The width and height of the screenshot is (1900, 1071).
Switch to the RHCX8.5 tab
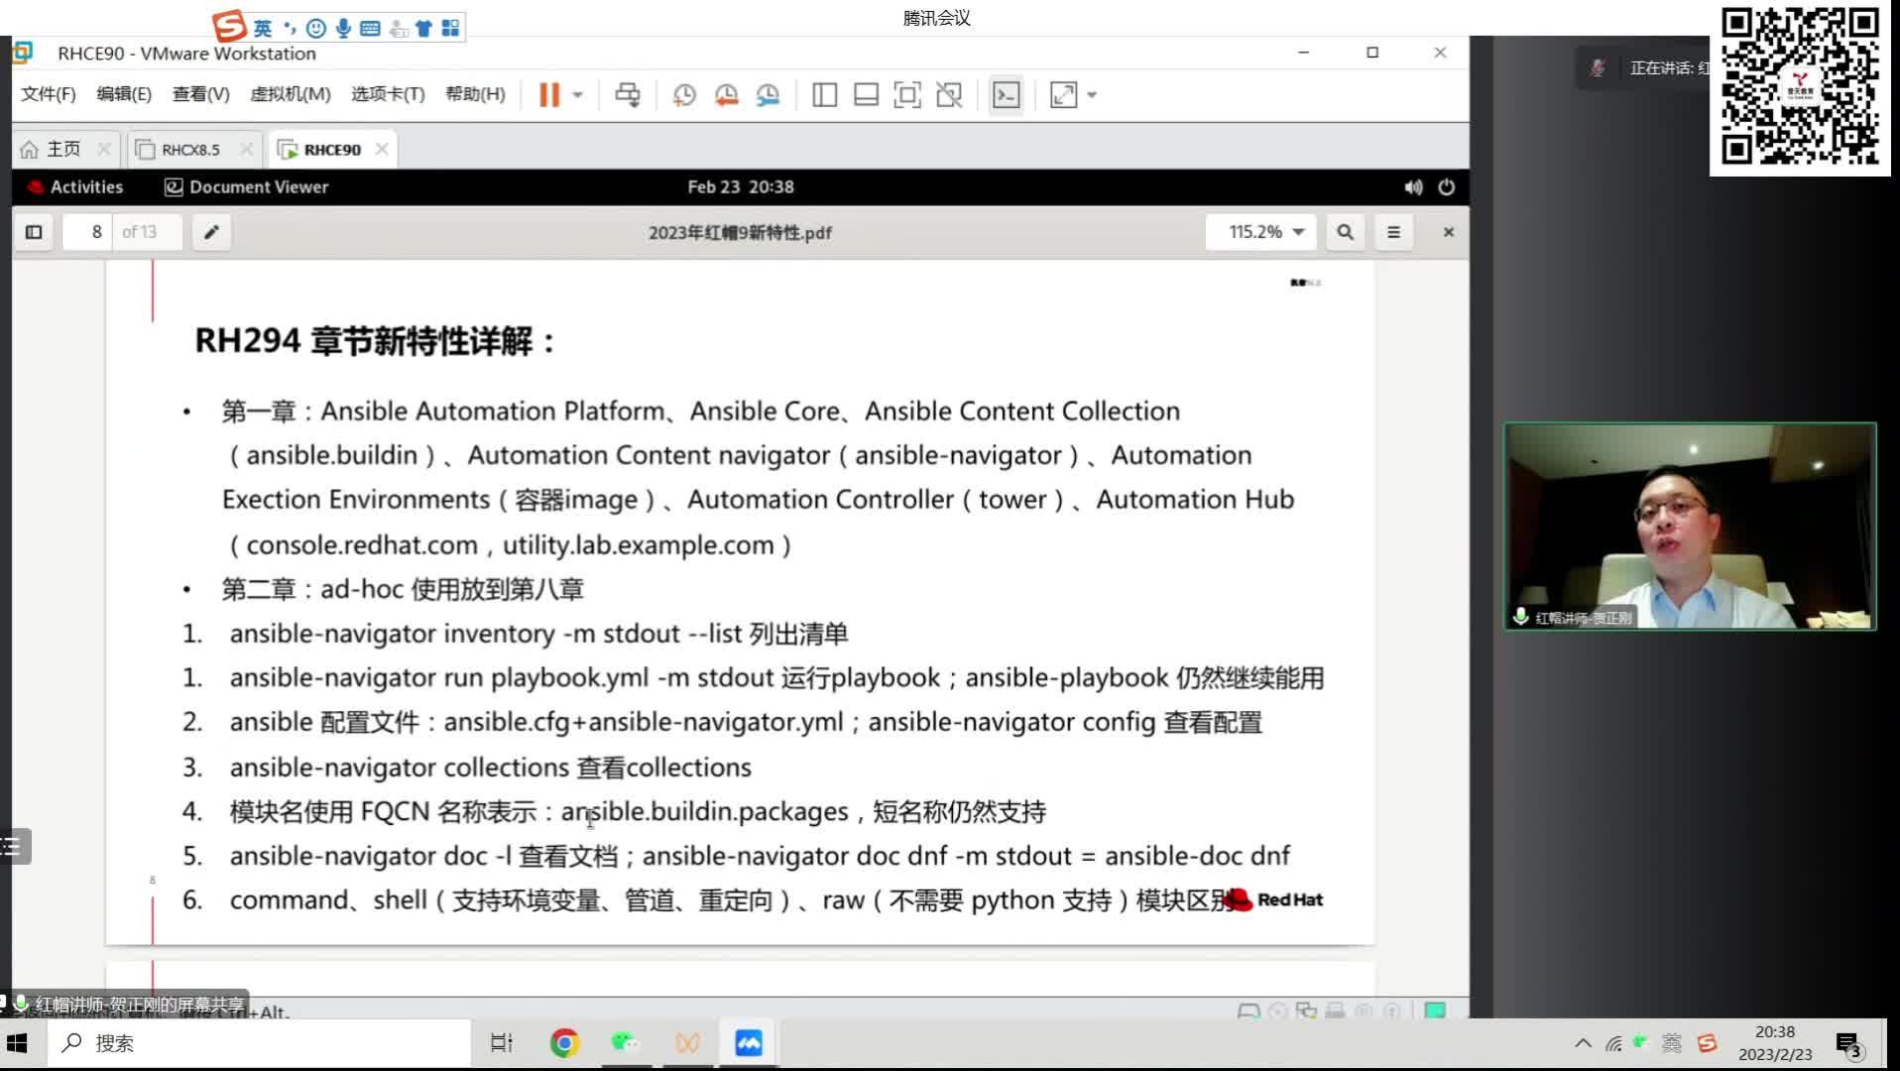(x=191, y=148)
